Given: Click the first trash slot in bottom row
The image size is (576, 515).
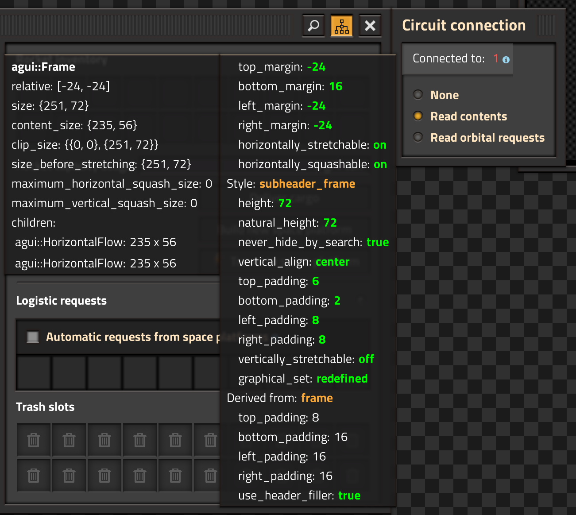Looking at the screenshot, I should [34, 476].
